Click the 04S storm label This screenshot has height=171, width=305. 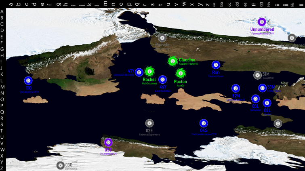[204, 131]
